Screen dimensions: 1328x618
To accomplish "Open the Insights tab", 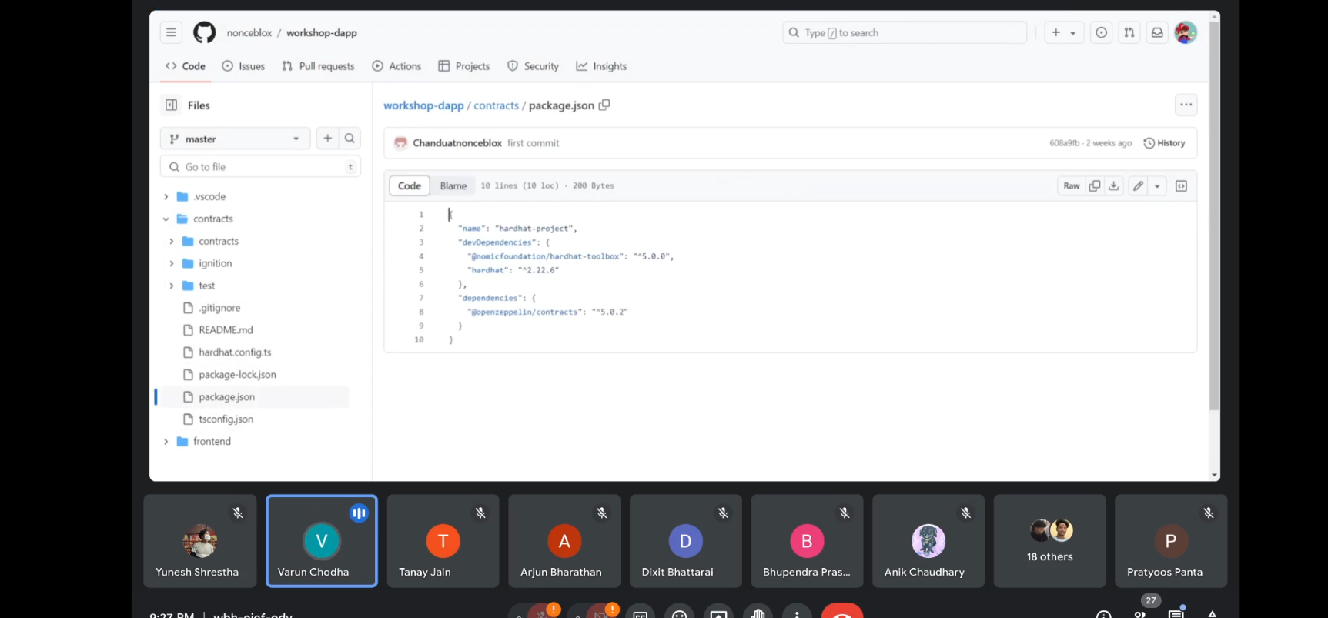I will click(601, 66).
